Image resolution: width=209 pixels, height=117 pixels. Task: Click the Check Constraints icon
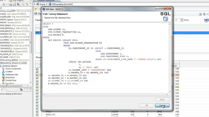point(3,69)
